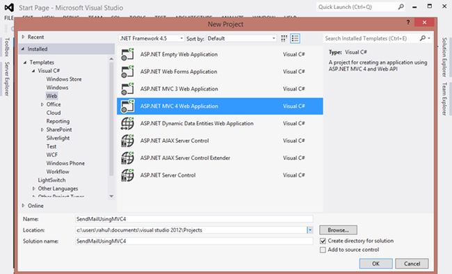Image resolution: width=452 pixels, height=274 pixels.
Task: Select Reporting template category
Action: point(58,121)
